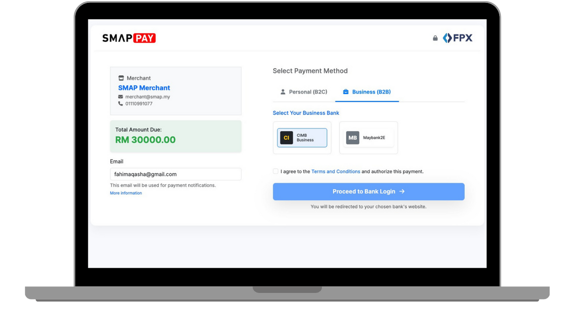
Task: Click the envelope icon beside merchant email
Action: 121,97
